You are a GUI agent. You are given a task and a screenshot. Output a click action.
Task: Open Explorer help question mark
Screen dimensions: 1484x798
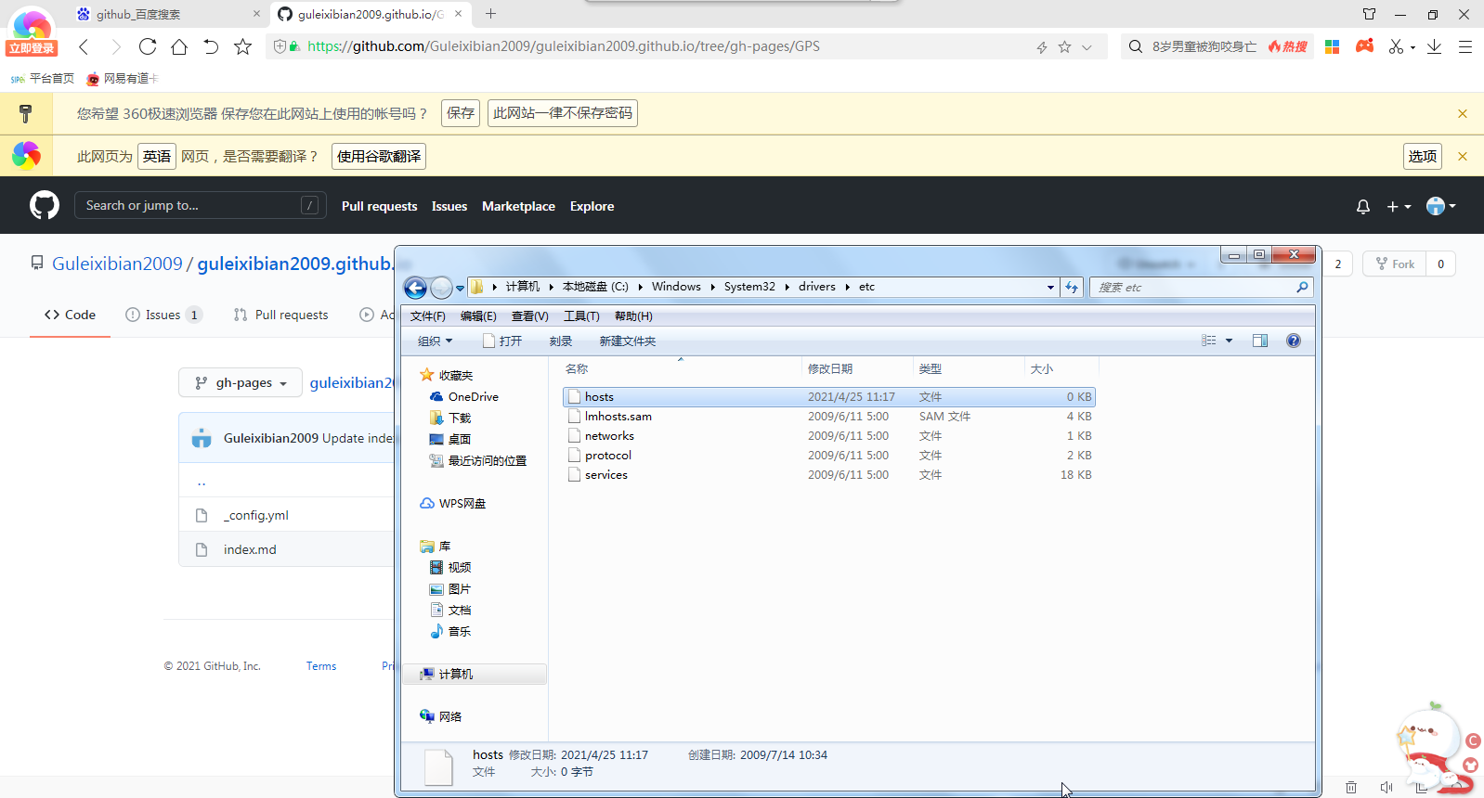(1294, 341)
